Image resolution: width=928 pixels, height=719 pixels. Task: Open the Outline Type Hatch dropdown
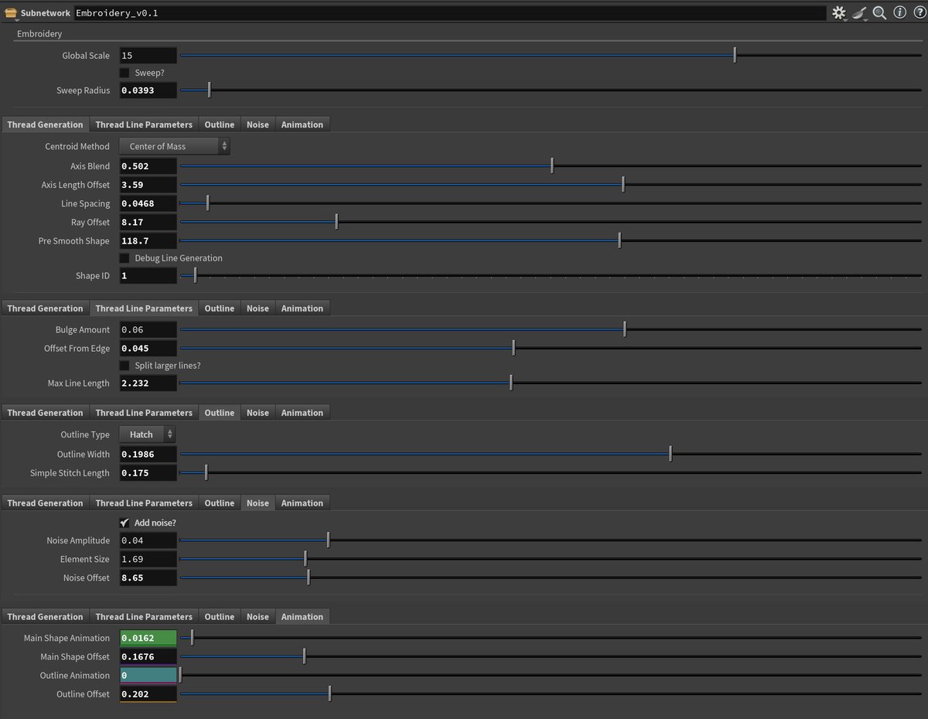[x=148, y=434]
